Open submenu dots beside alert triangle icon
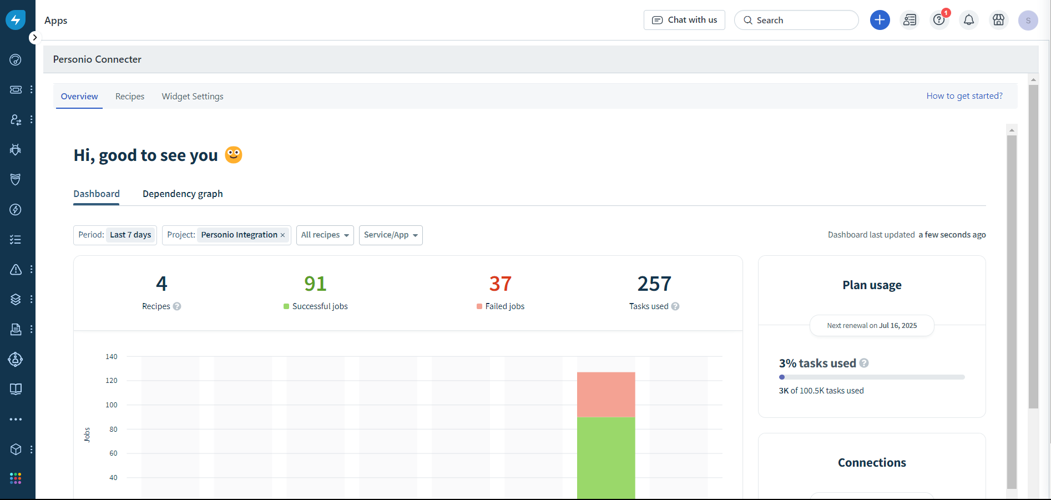Viewport: 1051px width, 500px height. [x=32, y=269]
